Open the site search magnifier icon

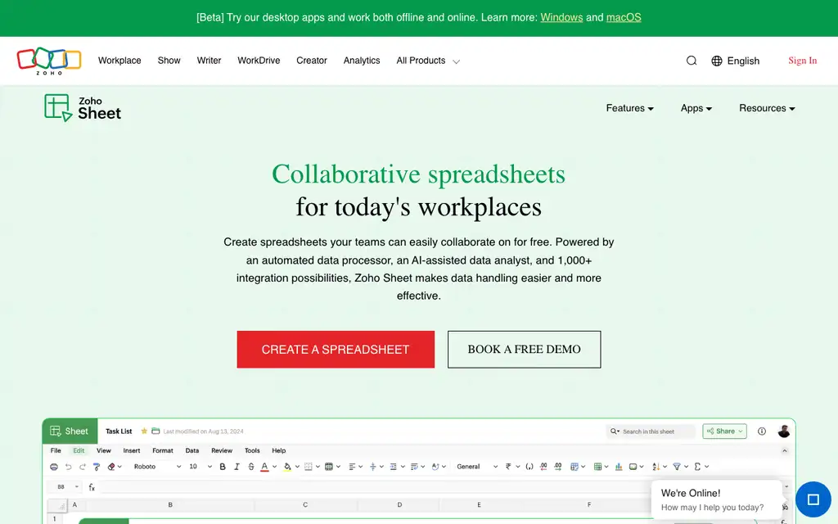(691, 61)
